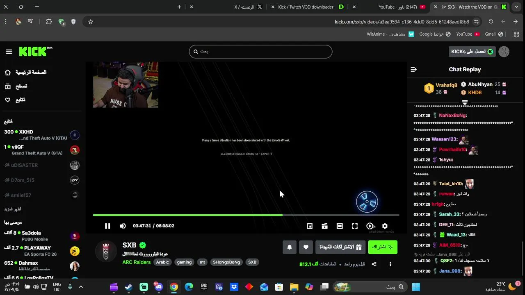Reload the page
525x295 pixels.
(x=491, y=22)
